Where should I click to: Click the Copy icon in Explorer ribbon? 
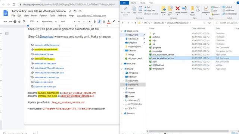click(134, 10)
